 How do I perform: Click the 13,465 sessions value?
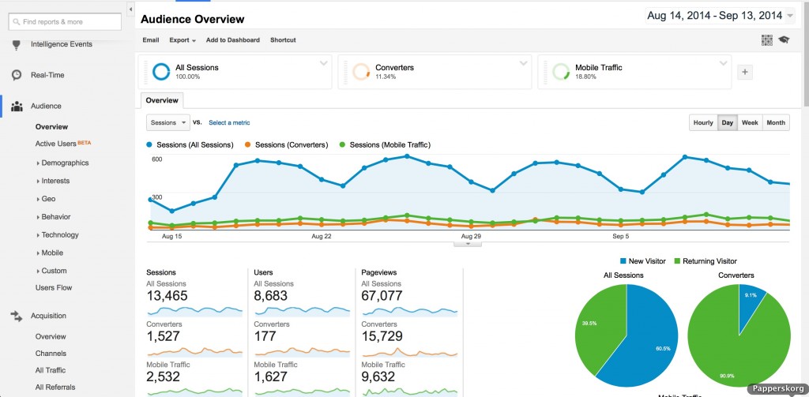tap(167, 296)
